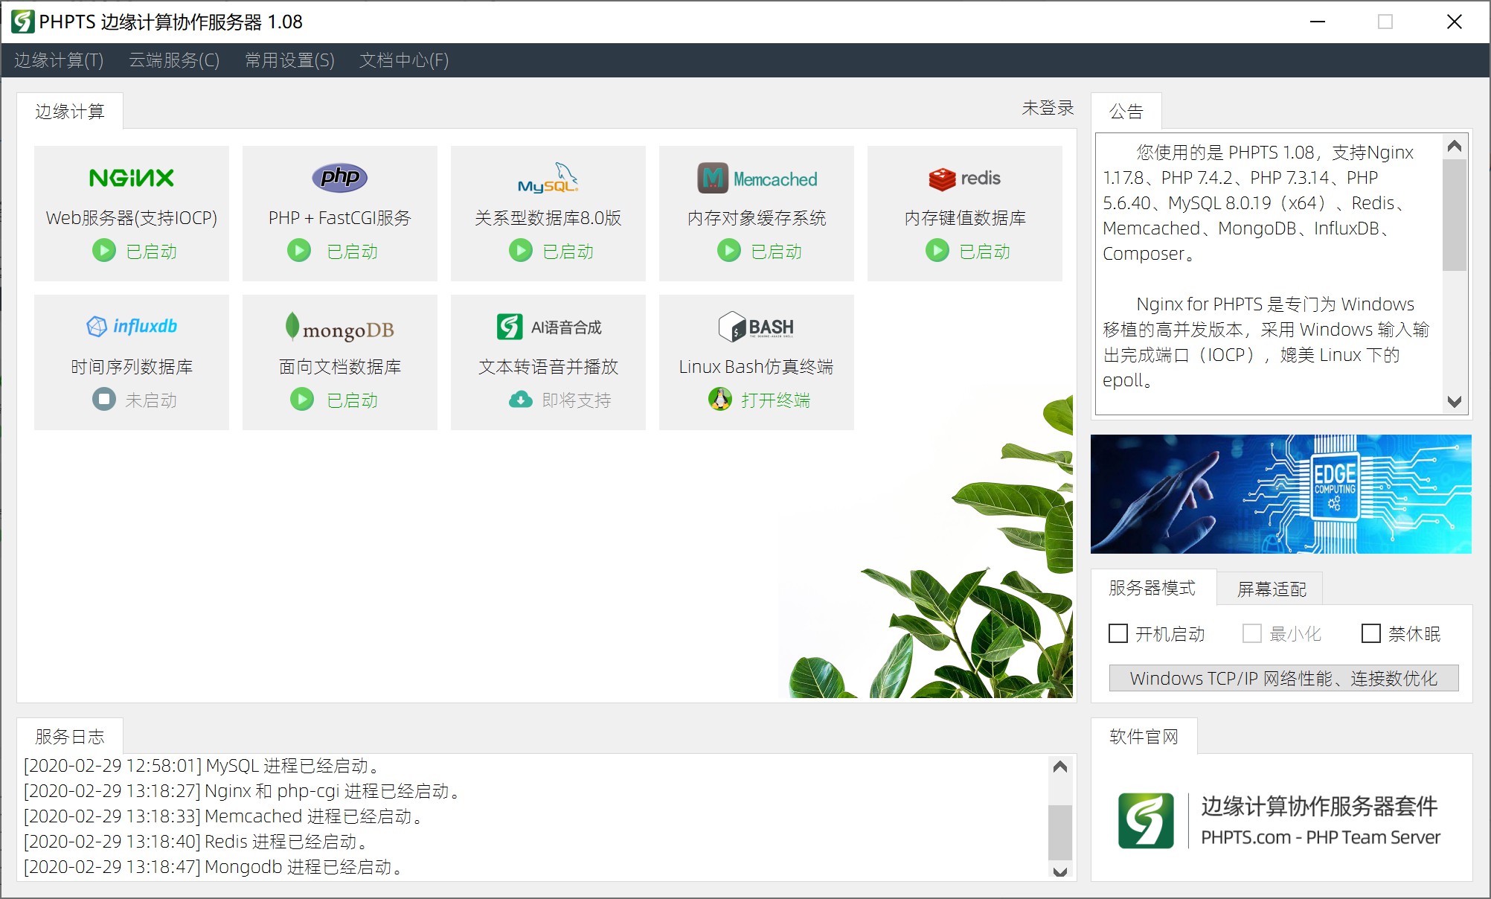Enable the 禁休眠 checkbox
1491x899 pixels.
(x=1371, y=633)
